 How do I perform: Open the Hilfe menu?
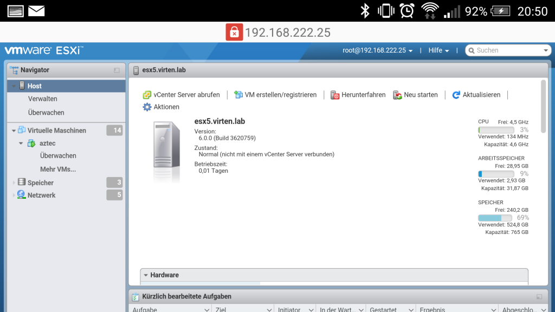coord(437,50)
